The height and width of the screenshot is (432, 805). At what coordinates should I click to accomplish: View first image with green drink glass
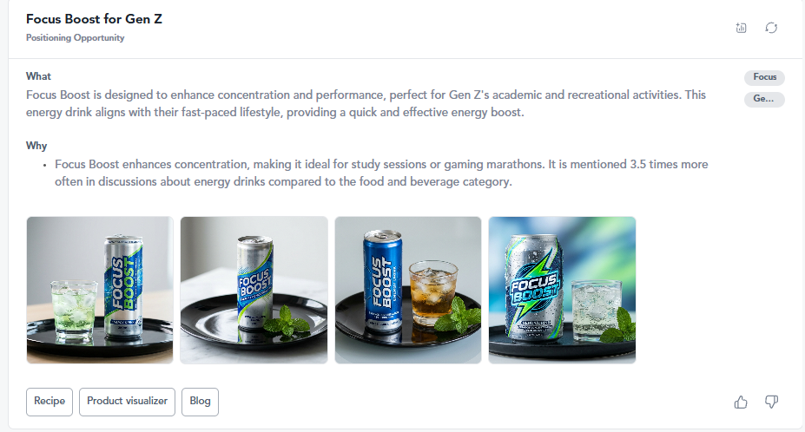100,290
